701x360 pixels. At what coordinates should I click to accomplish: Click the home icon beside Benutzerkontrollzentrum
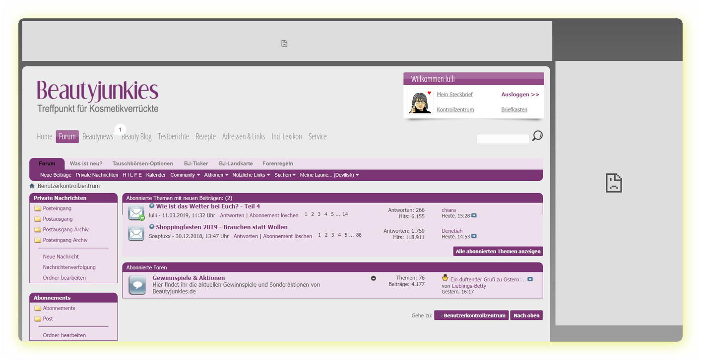point(32,186)
